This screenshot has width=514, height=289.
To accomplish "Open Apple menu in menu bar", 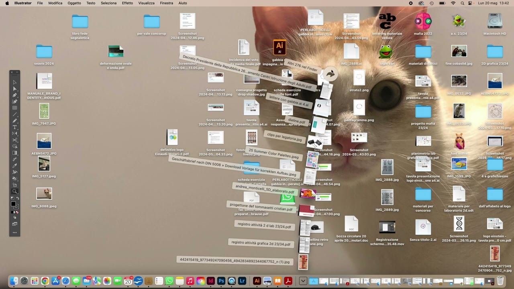I will [7, 3].
